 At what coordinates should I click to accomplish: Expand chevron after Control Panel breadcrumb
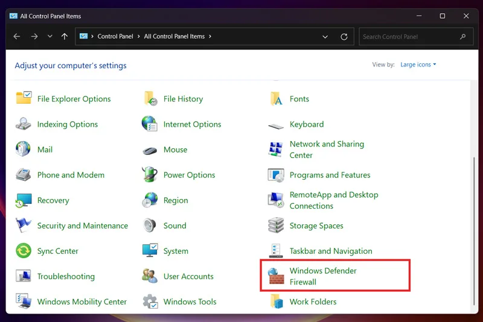pos(139,36)
